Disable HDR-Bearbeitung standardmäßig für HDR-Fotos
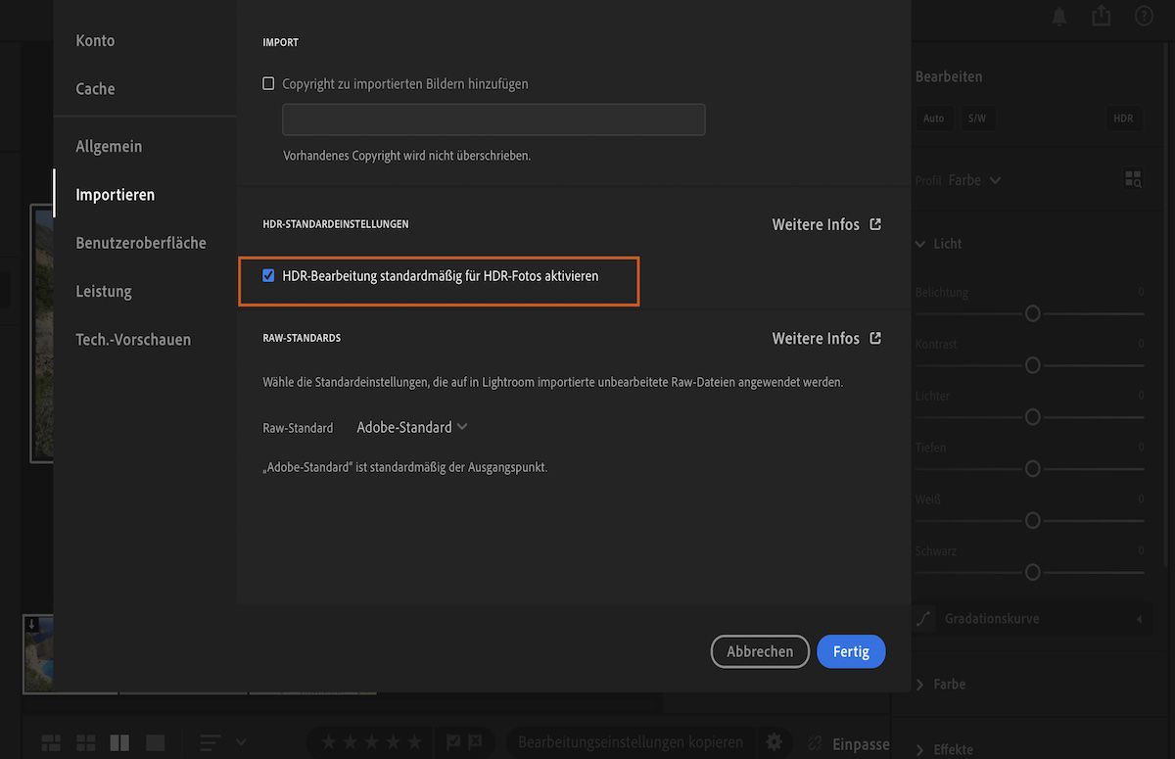This screenshot has height=759, width=1175. [x=268, y=275]
